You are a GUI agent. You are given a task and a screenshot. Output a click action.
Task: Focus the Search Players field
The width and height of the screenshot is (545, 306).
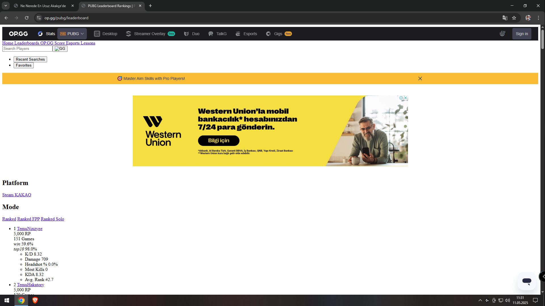click(x=27, y=49)
